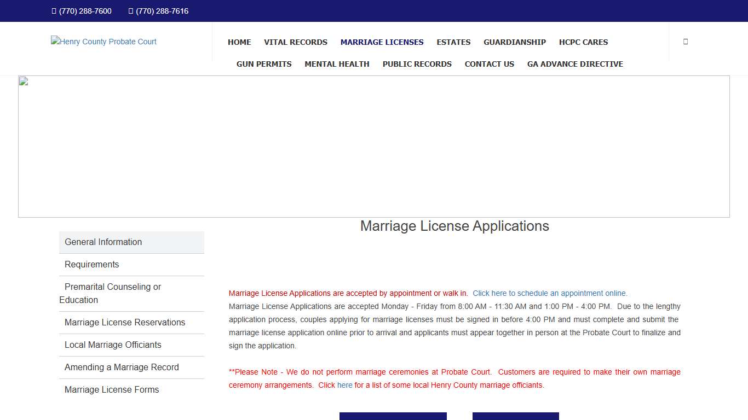Go to PUBLIC RECORDS via the navbar
748x420 pixels.
[x=417, y=64]
